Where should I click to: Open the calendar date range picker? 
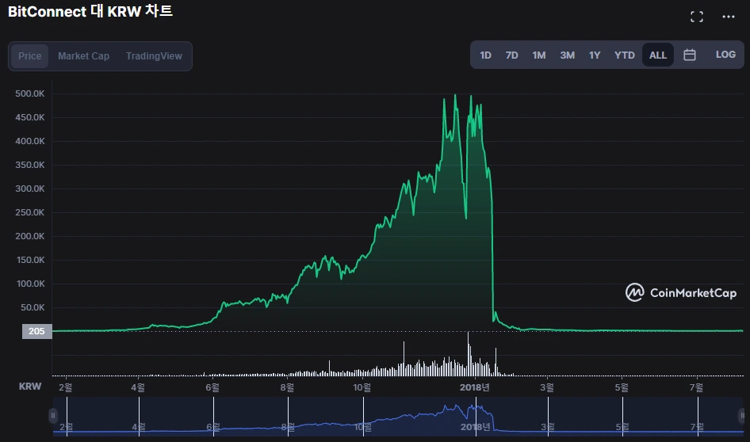coord(689,55)
